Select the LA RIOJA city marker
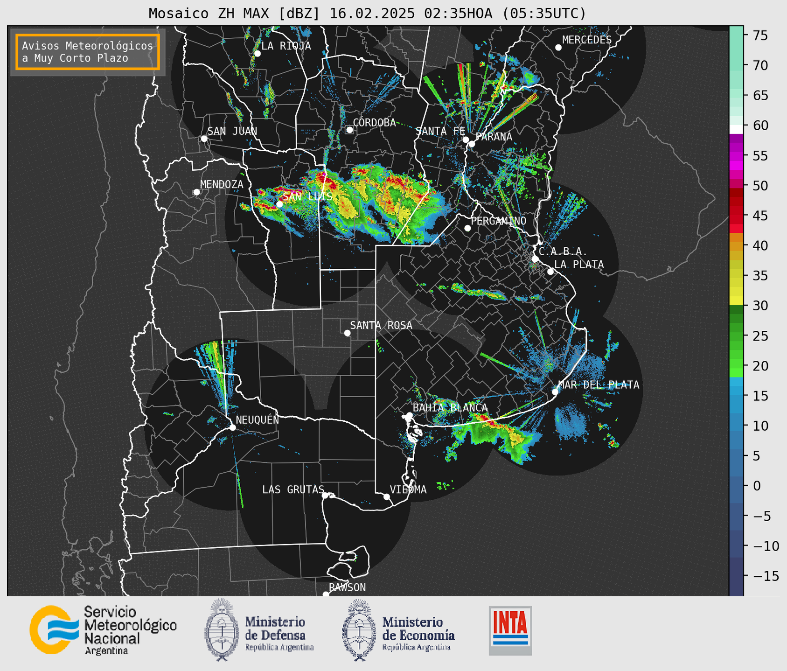 coord(258,54)
